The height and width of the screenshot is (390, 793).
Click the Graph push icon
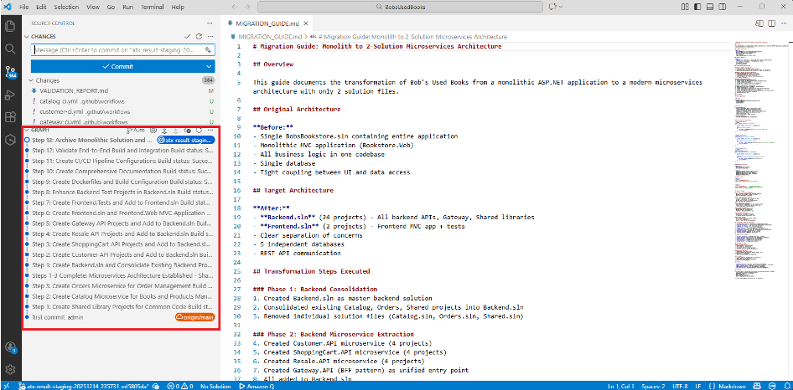click(x=175, y=131)
